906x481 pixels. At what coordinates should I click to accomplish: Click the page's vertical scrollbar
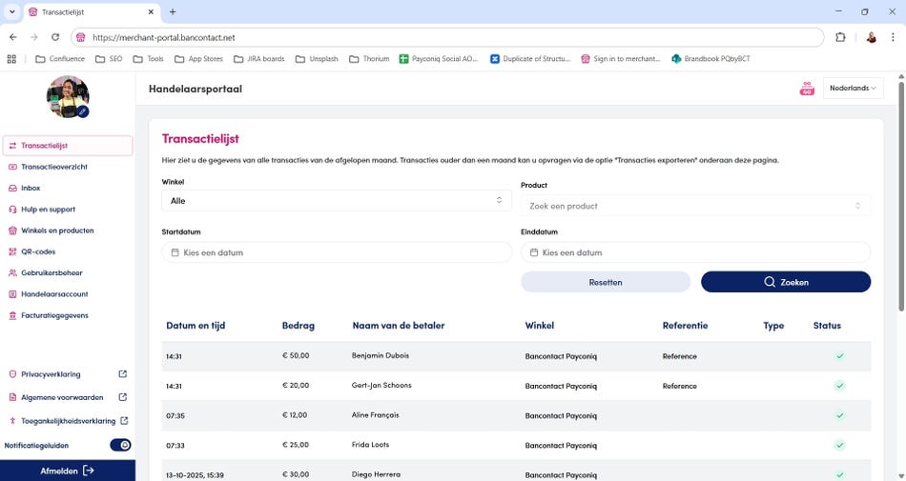point(900,190)
